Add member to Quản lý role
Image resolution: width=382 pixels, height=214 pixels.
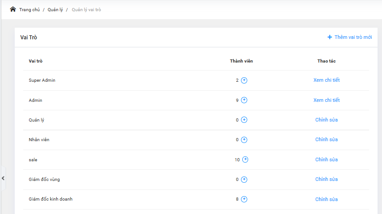[x=244, y=120]
